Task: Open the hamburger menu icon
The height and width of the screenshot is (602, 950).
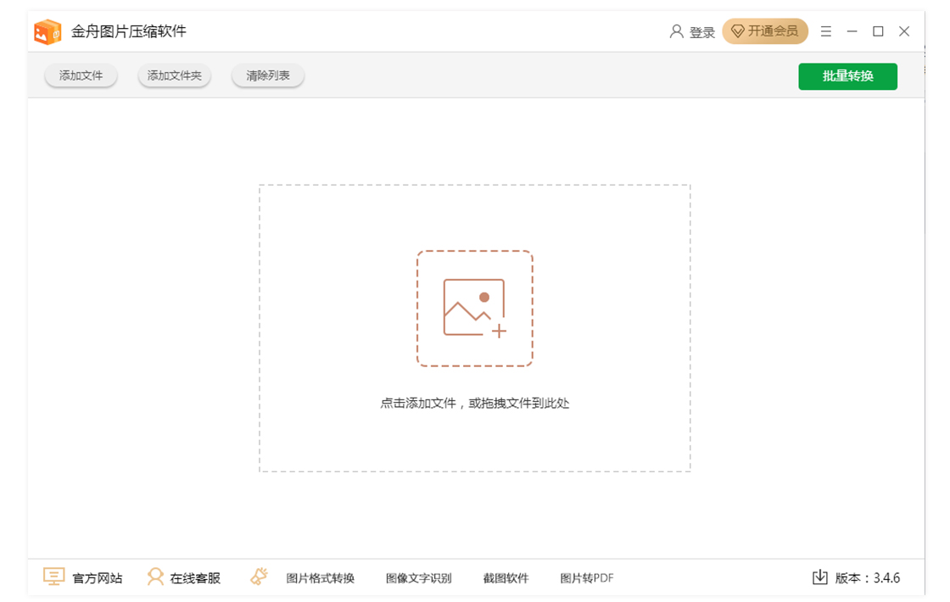Action: click(x=826, y=31)
